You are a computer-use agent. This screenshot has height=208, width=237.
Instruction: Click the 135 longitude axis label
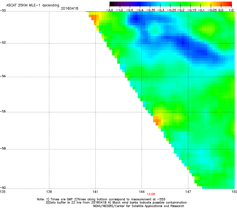[x=3, y=192]
